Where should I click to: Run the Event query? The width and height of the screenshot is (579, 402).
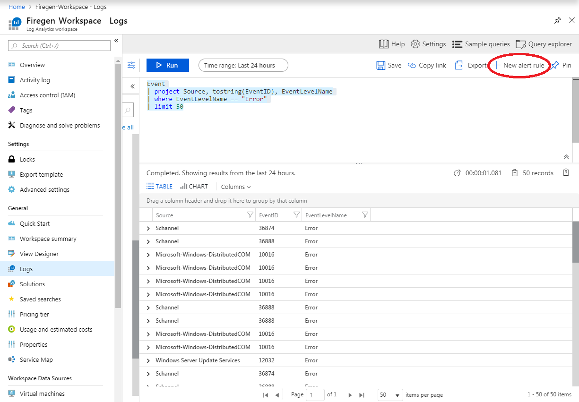coord(167,65)
